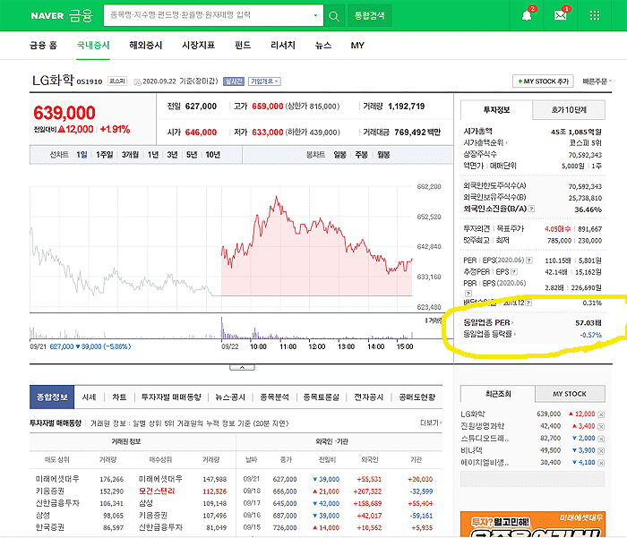The image size is (627, 538).
Task: Remove 비나텍 from the recent list
Action: pyautogui.click(x=601, y=451)
